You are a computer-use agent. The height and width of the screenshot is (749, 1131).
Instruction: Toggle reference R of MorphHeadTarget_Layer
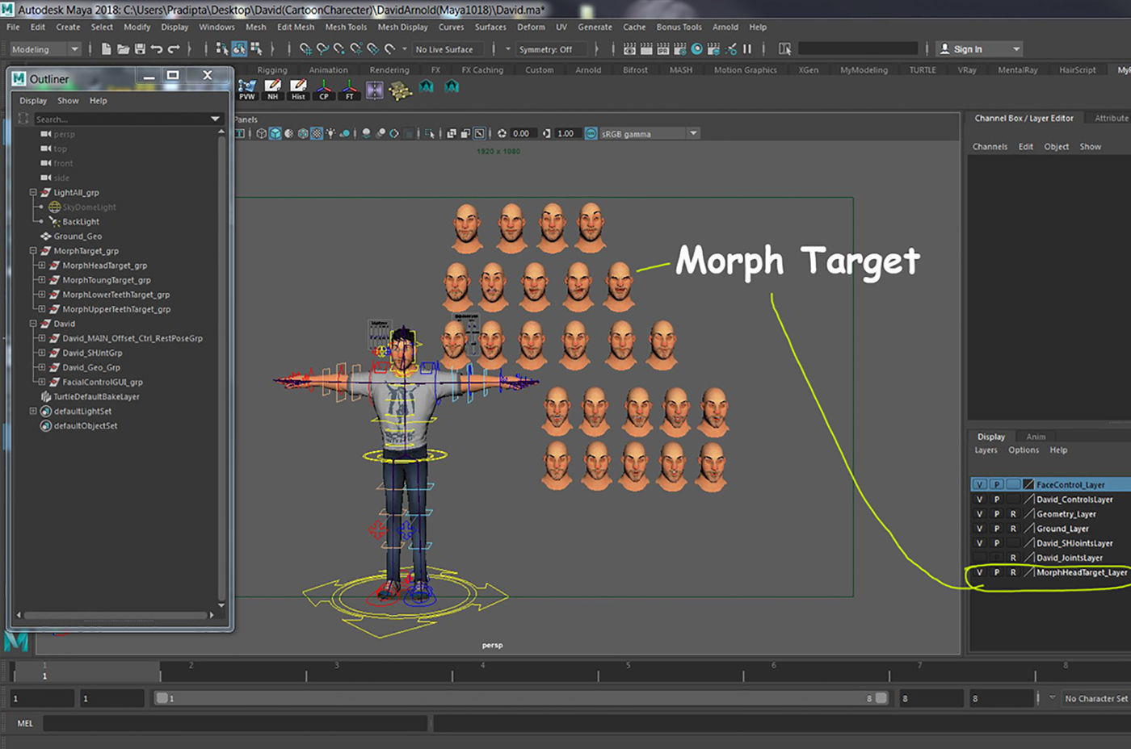(1013, 571)
